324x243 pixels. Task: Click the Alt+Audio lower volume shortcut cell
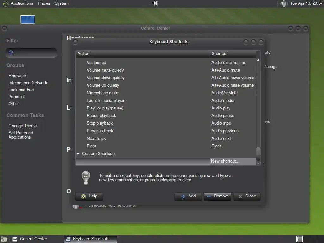click(233, 78)
